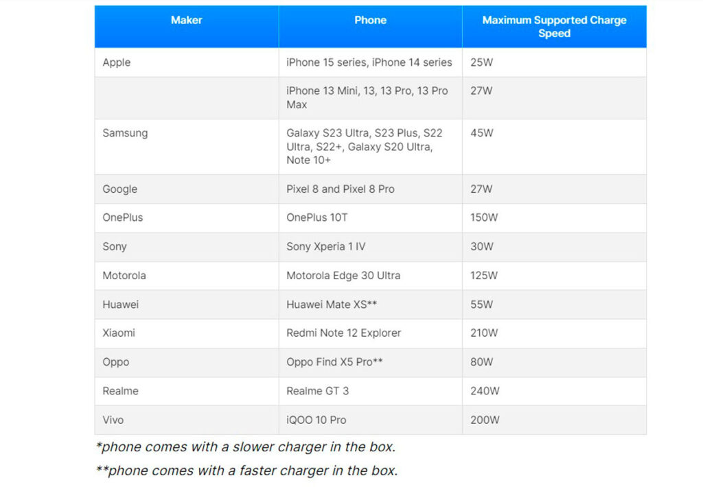This screenshot has width=703, height=487.
Task: Select the 45W charge speed cell
Action: pyautogui.click(x=482, y=133)
